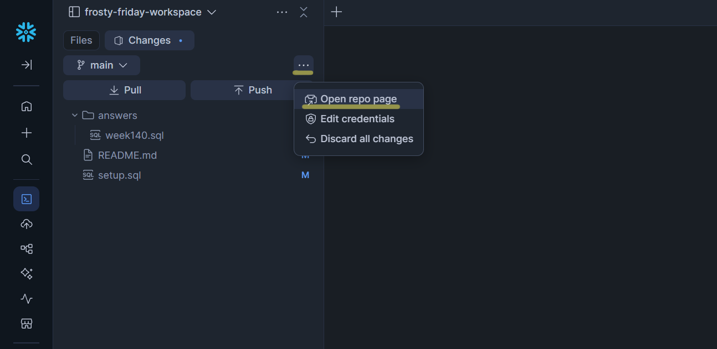The height and width of the screenshot is (349, 717).
Task: Open the Marketplace icon at sidebar bottom
Action: (26, 324)
